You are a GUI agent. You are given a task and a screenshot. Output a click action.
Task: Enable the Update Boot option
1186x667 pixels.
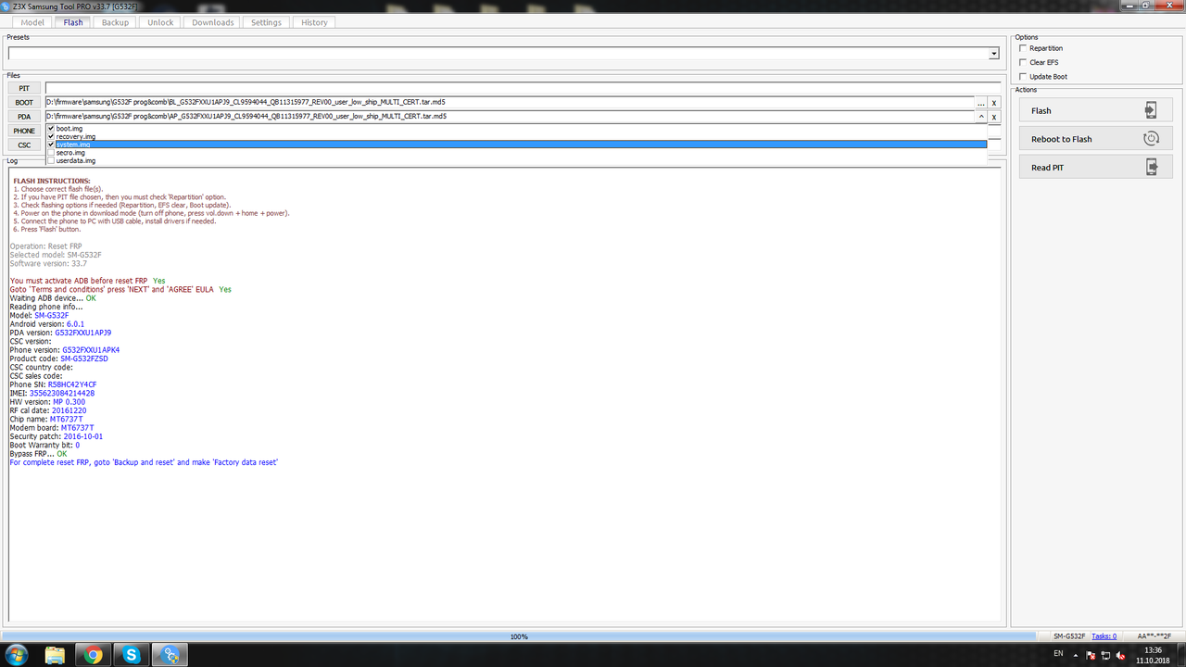click(x=1023, y=76)
